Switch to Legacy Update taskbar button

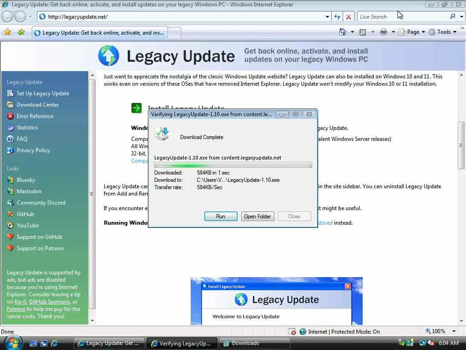pyautogui.click(x=109, y=343)
